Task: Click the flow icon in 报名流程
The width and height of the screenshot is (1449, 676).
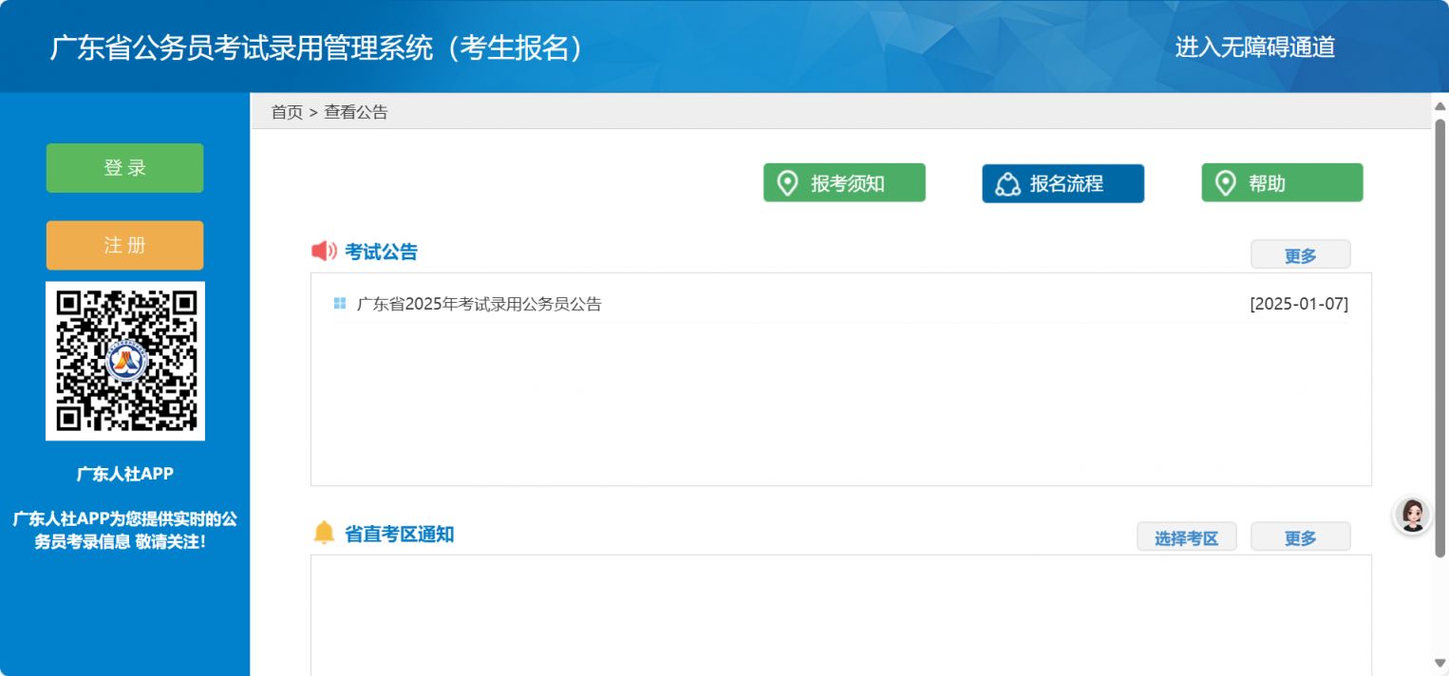Action: click(1007, 184)
